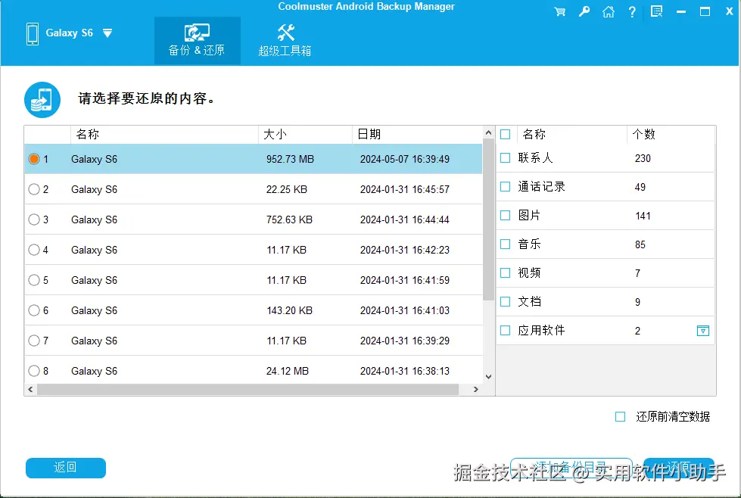This screenshot has width=741, height=498.
Task: Click the 952.73 MB size cell
Action: [x=290, y=159]
